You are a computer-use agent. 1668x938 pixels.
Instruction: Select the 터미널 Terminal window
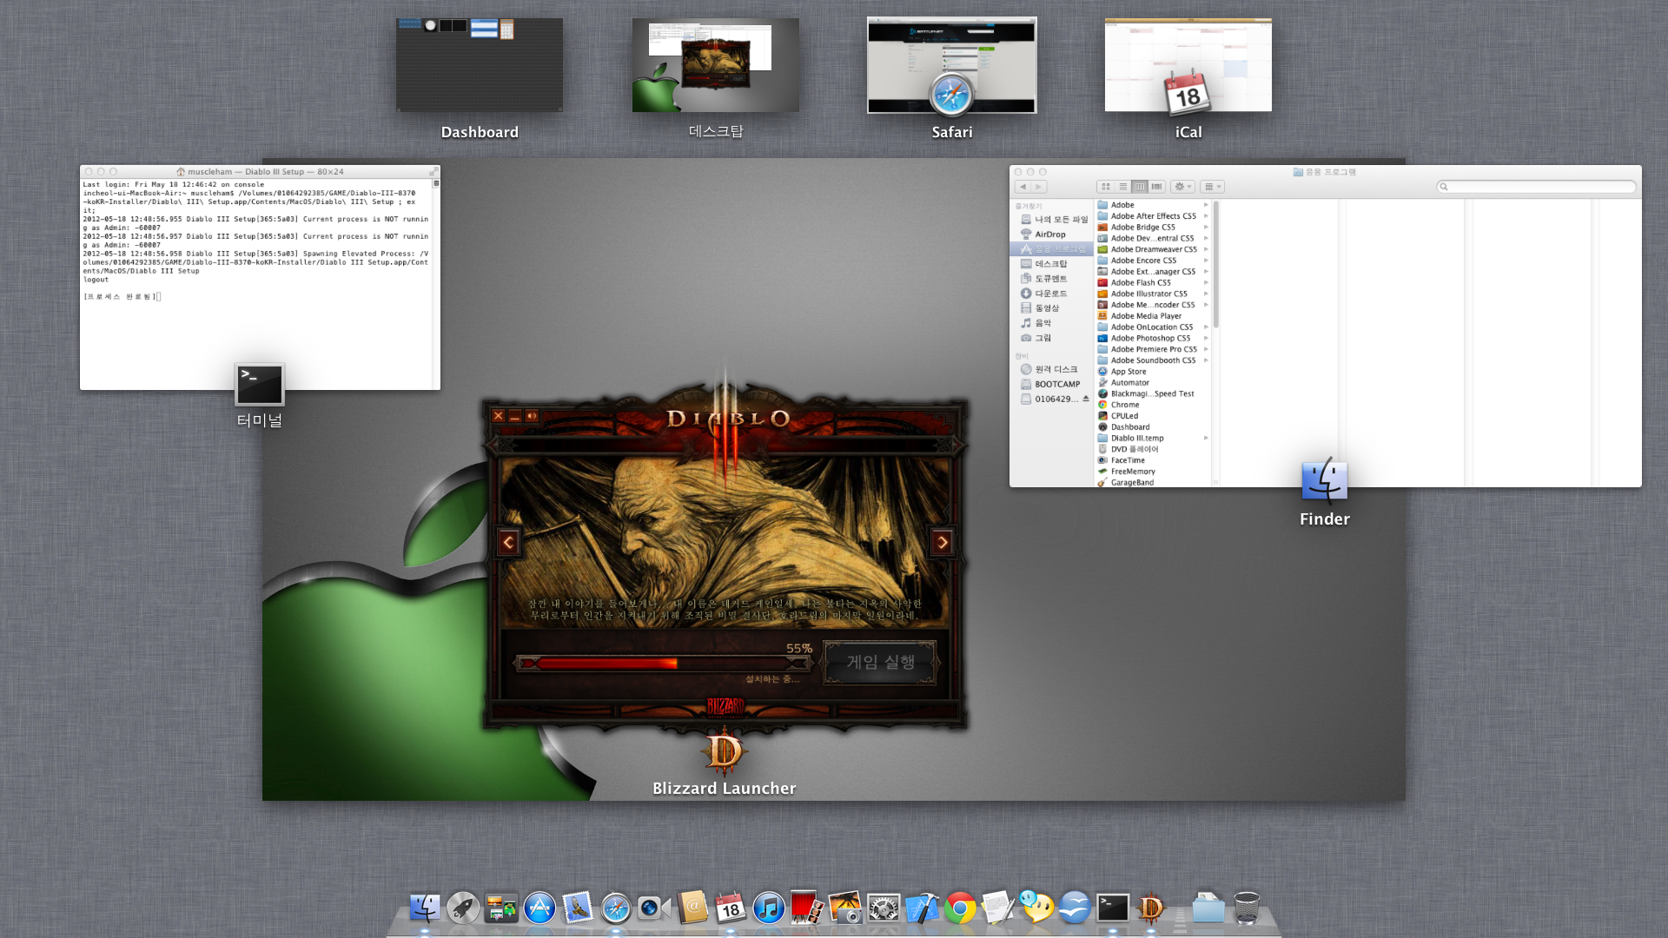(260, 278)
